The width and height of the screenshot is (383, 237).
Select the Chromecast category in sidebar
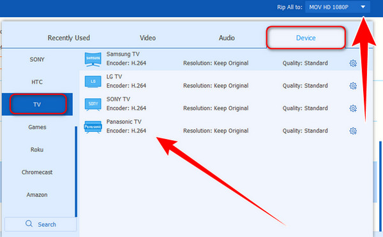(37, 172)
